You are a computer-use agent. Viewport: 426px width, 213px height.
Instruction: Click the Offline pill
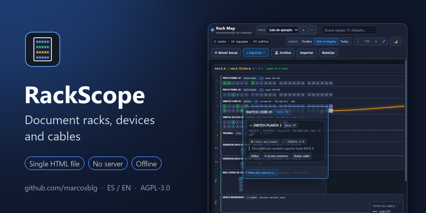click(146, 163)
